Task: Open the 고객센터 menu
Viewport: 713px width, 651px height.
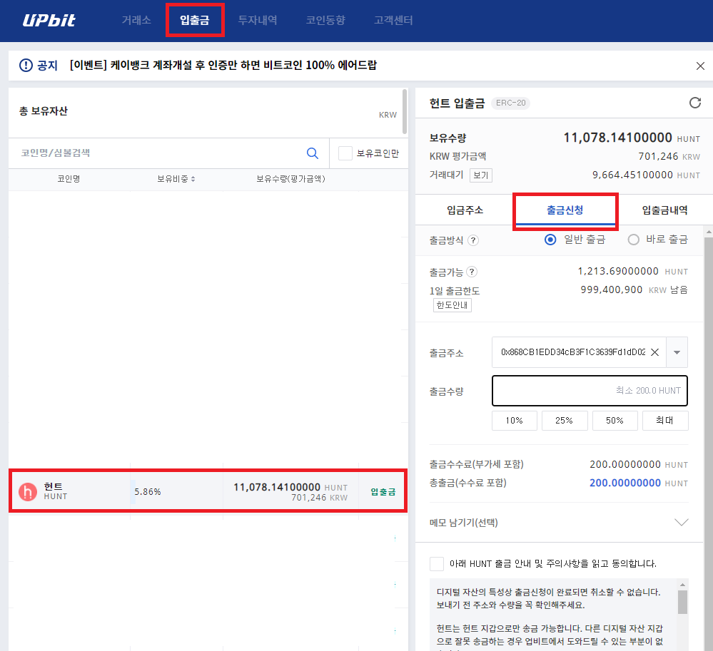Action: pyautogui.click(x=393, y=20)
